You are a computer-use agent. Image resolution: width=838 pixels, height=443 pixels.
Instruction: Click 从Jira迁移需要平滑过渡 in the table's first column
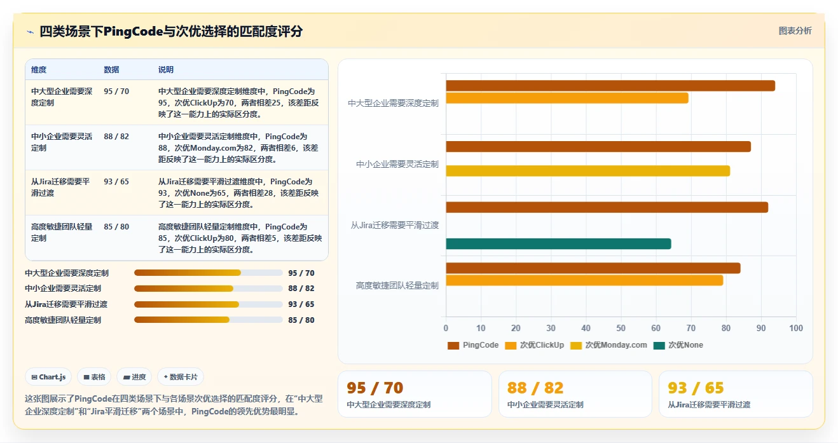[x=62, y=187]
